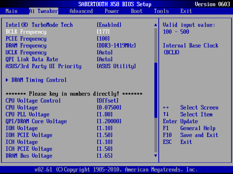Edit QPI/DRAM Core Voltage value 1.20000
Image resolution: width=233 pixels, height=174 pixels.
[x=109, y=121]
